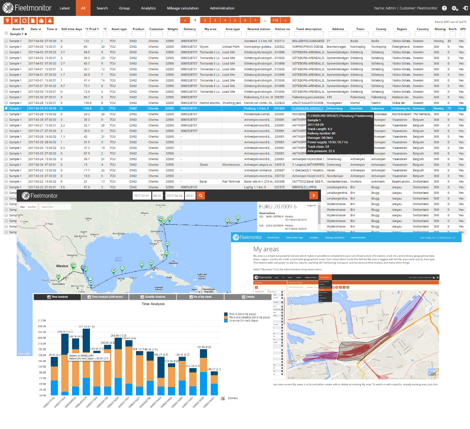The image size is (470, 429).
Task: Click the refresh toolbar icon
Action: (24, 21)
